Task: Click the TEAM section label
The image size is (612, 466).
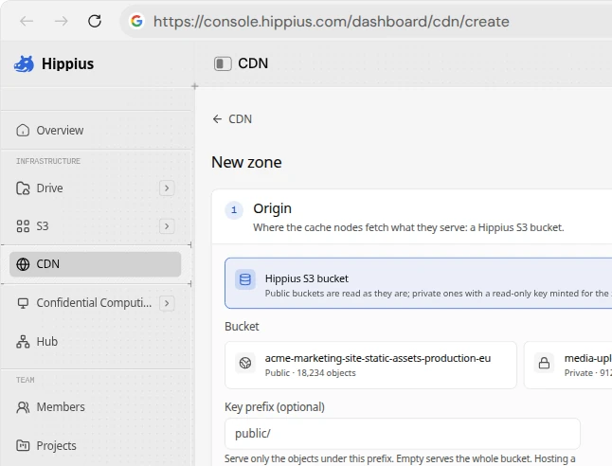Action: click(x=26, y=380)
